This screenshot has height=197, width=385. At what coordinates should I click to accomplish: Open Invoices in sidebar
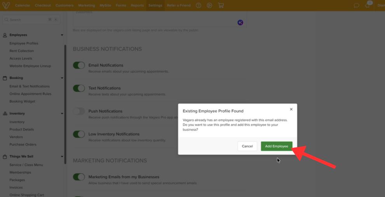point(16,188)
